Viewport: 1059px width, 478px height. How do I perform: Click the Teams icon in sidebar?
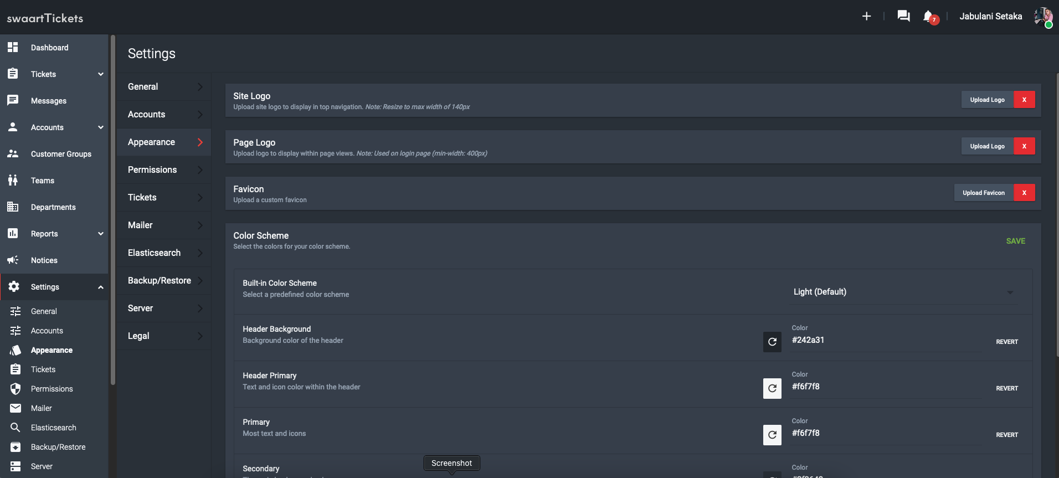pyautogui.click(x=13, y=181)
